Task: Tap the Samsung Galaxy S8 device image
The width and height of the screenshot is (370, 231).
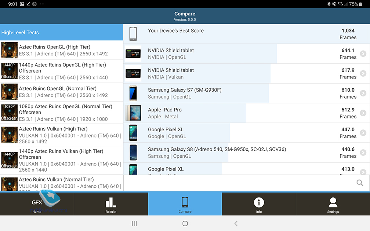Action: pyautogui.click(x=133, y=153)
